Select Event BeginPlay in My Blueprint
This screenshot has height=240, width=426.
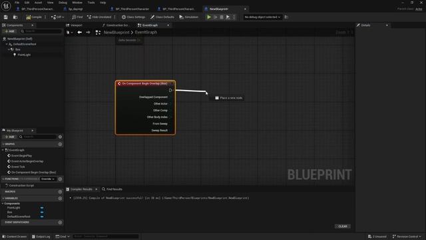tap(21, 156)
